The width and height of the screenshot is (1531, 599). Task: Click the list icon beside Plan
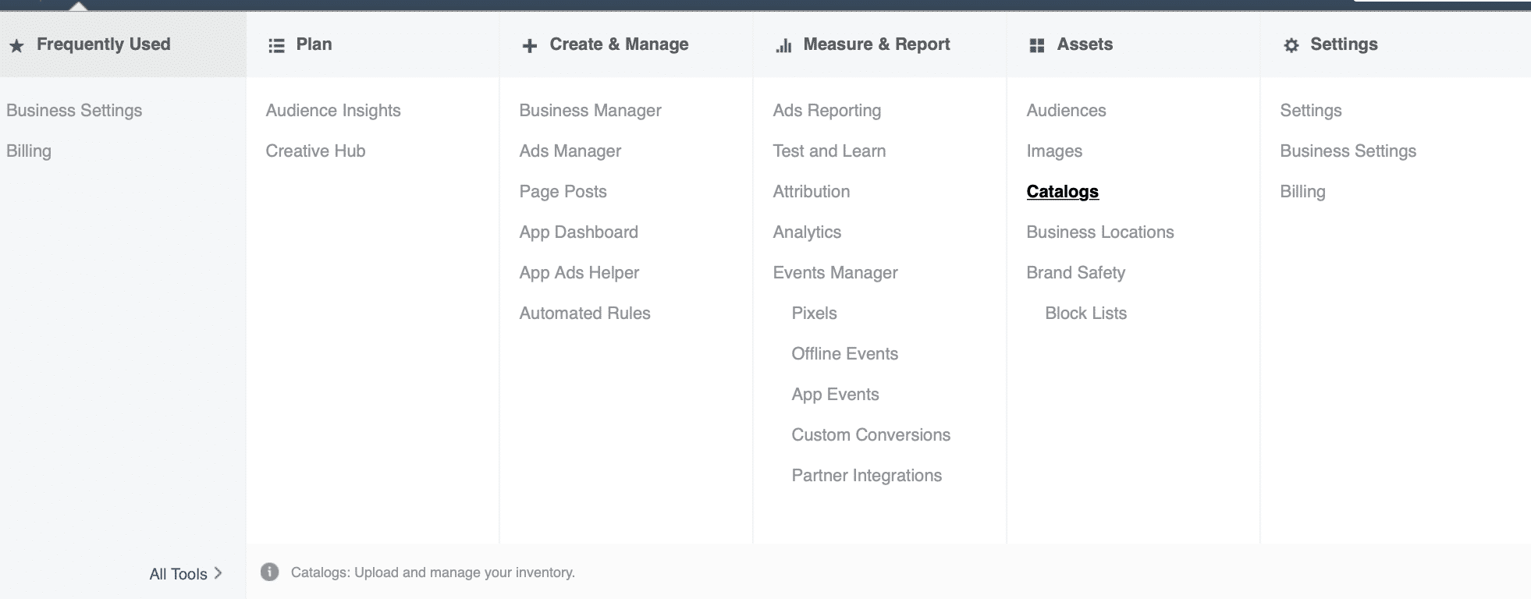pos(276,46)
